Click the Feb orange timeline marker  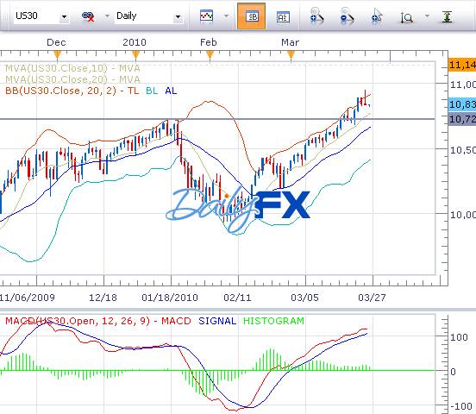pos(210,55)
